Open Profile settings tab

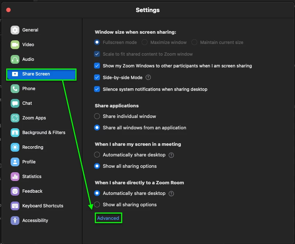pos(41,162)
